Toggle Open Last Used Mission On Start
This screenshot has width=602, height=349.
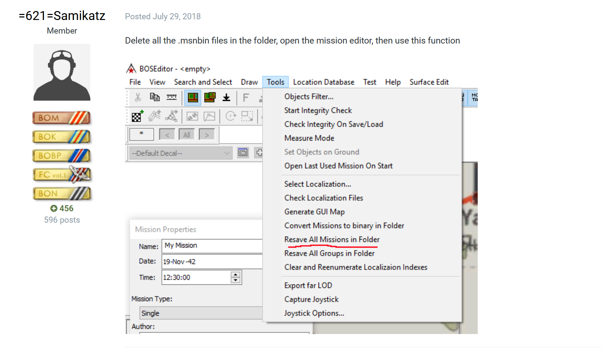point(338,166)
